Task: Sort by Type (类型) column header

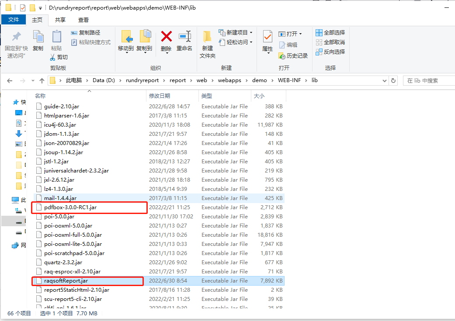Action: tap(225, 96)
